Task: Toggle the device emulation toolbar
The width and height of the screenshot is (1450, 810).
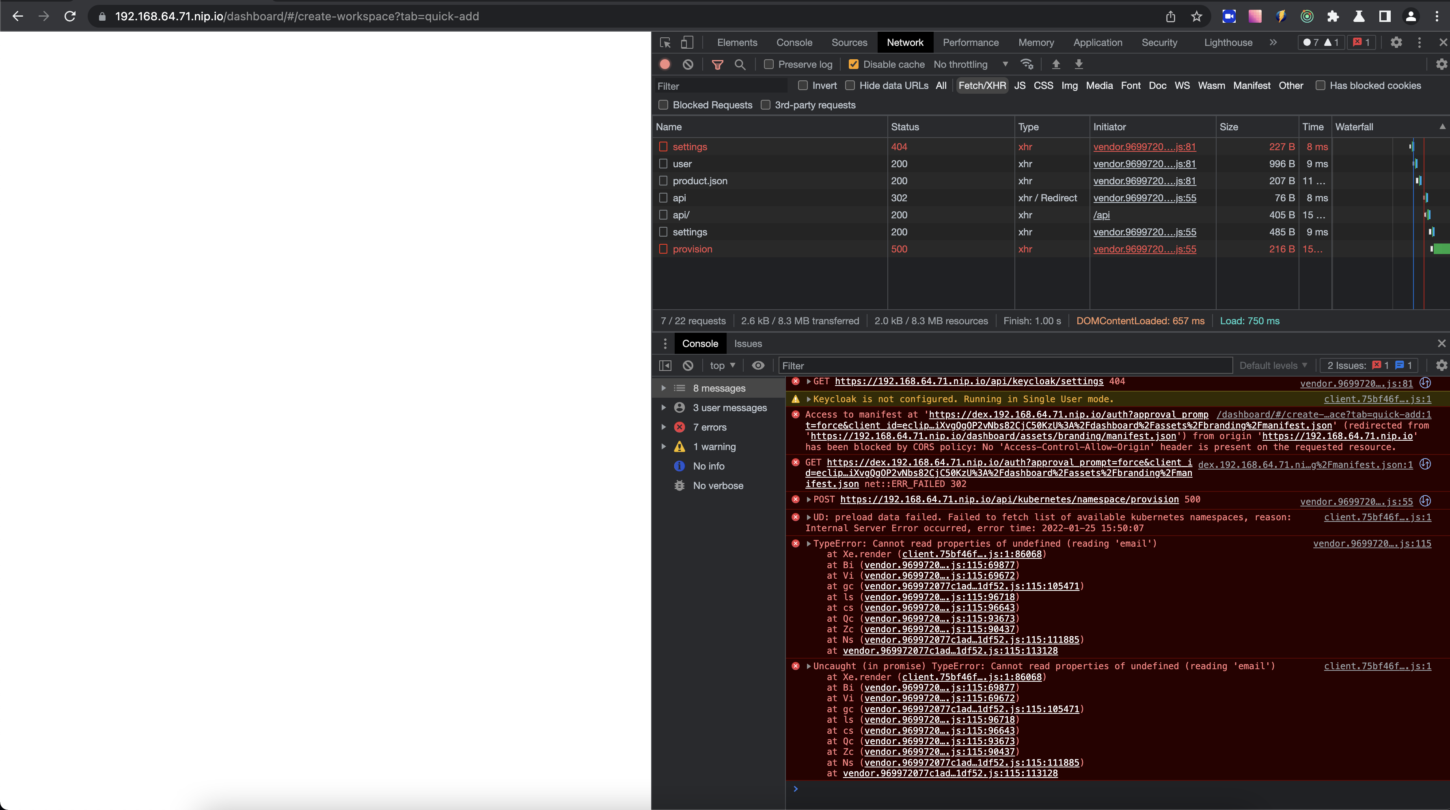Action: (687, 42)
